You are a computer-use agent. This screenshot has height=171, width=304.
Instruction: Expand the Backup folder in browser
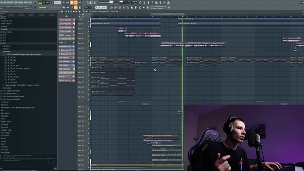click(3, 18)
